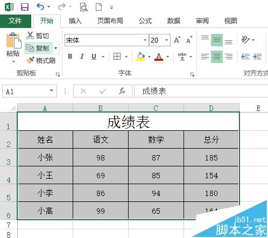The image size is (268, 238).
Task: Click the Excel application logo icon
Action: click(9, 7)
